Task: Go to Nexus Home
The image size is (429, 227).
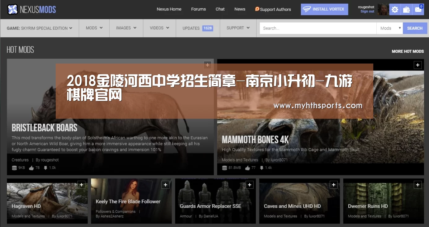Action: pyautogui.click(x=169, y=9)
